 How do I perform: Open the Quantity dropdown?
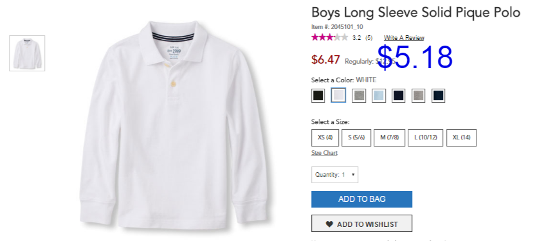[334, 175]
